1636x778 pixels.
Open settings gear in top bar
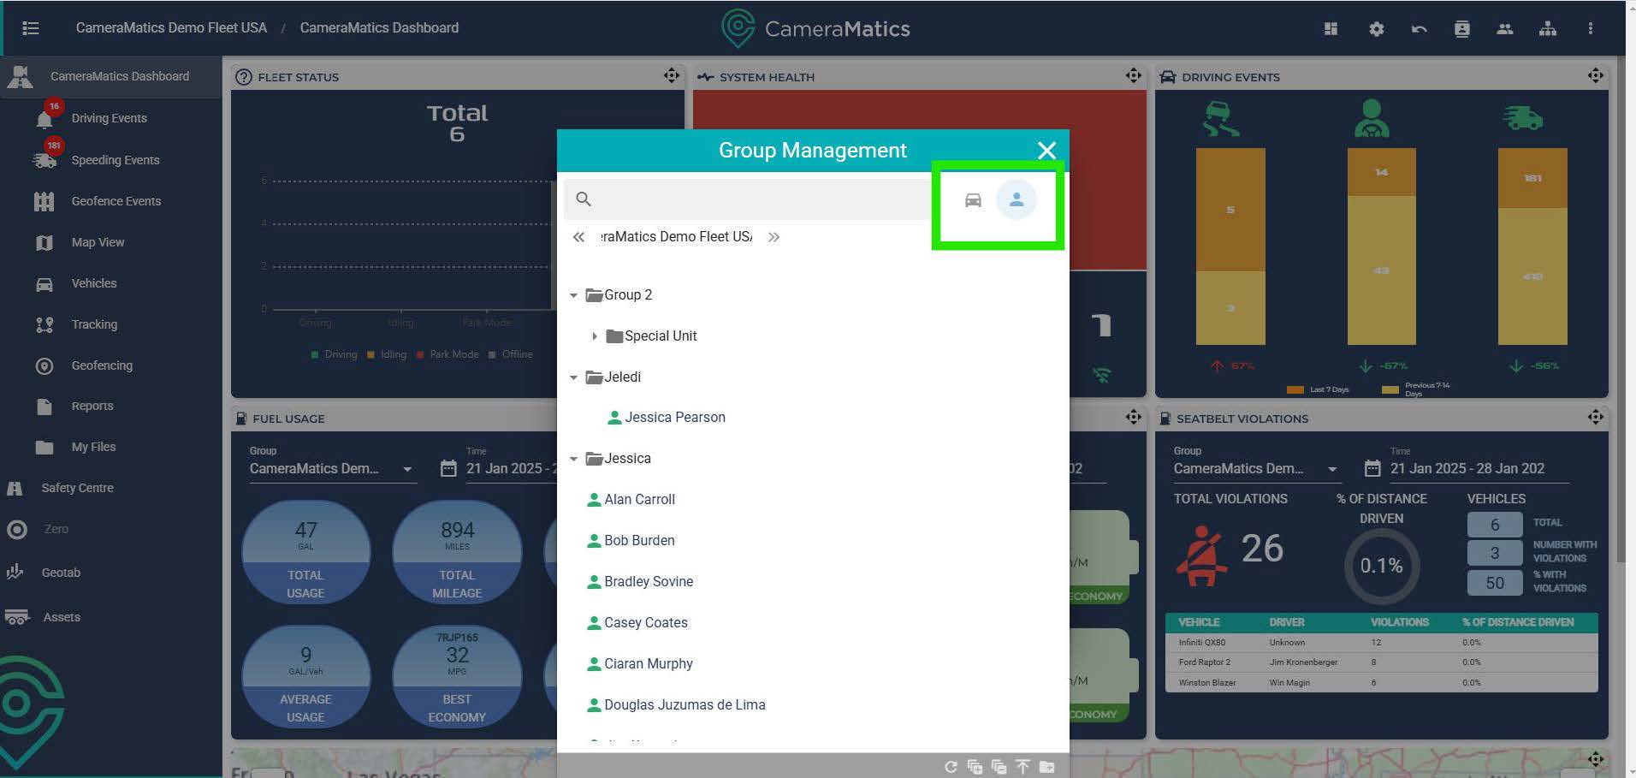1376,29
